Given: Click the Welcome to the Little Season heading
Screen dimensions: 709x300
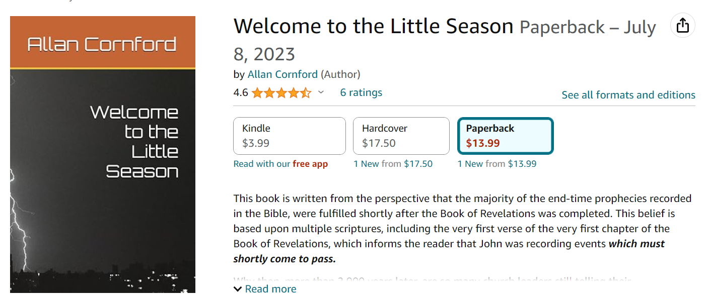Looking at the screenshot, I should (373, 26).
